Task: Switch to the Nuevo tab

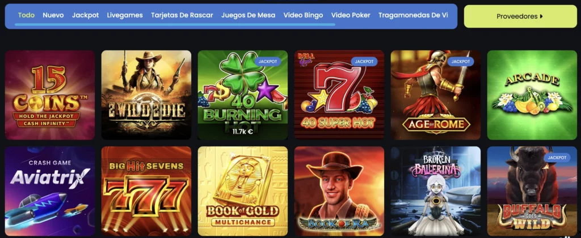Action: click(x=53, y=15)
